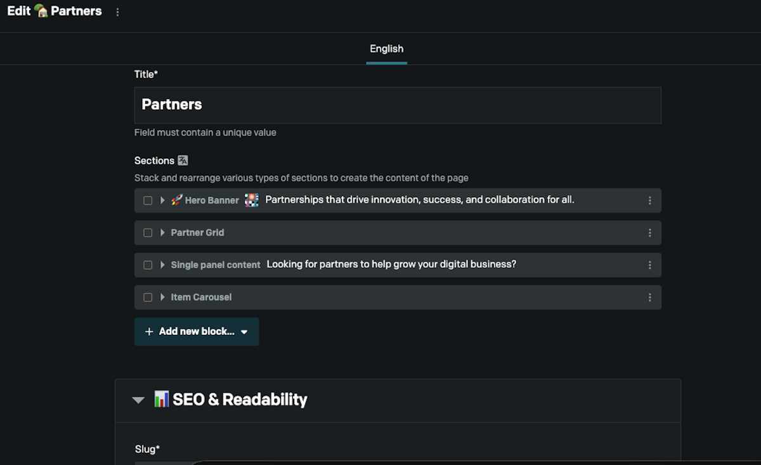Screen dimensions: 761x465
Task: Click the translation icon next to Sections
Action: pos(183,160)
